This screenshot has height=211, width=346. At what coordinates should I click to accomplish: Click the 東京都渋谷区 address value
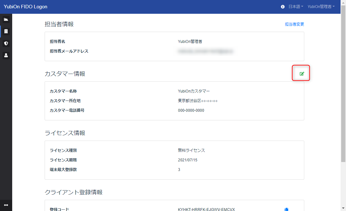(x=198, y=101)
